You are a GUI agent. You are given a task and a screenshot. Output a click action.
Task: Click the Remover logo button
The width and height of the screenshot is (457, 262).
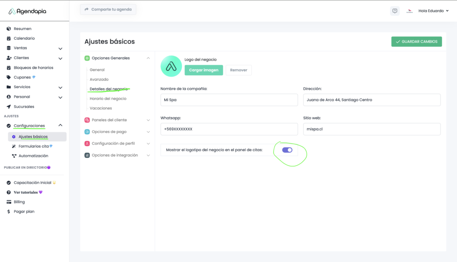click(238, 70)
